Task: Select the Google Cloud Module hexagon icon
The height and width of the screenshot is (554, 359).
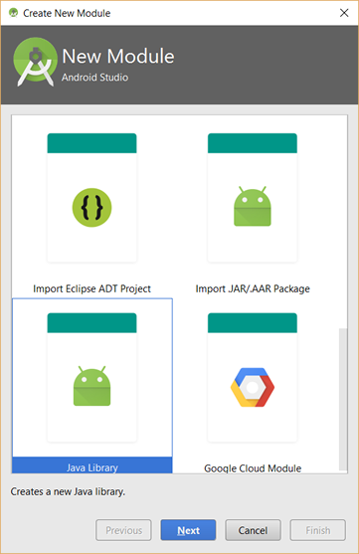Action: [253, 387]
